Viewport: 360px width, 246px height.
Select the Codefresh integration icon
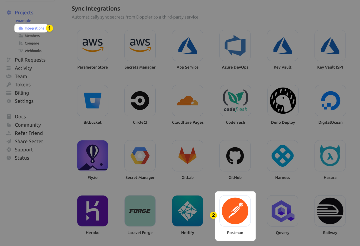235,101
